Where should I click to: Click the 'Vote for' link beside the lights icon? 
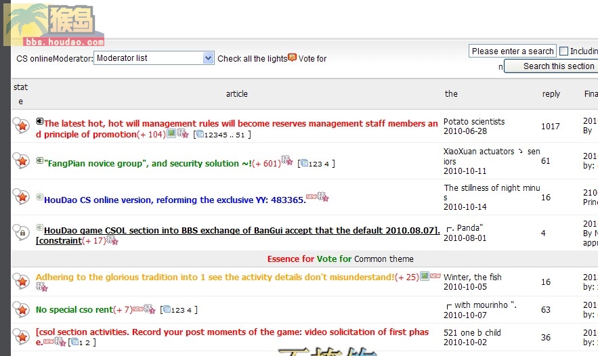[312, 59]
